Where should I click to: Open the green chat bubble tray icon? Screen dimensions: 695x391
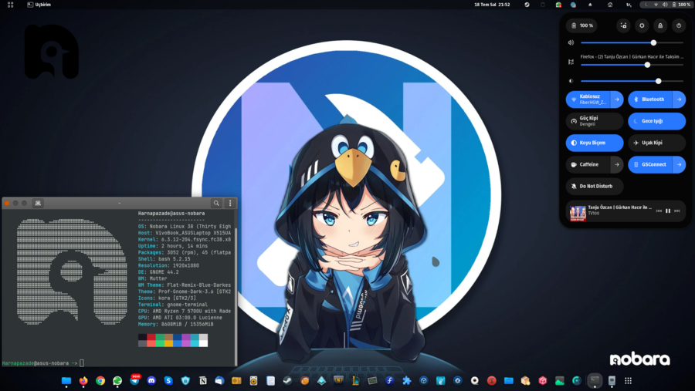click(x=558, y=5)
